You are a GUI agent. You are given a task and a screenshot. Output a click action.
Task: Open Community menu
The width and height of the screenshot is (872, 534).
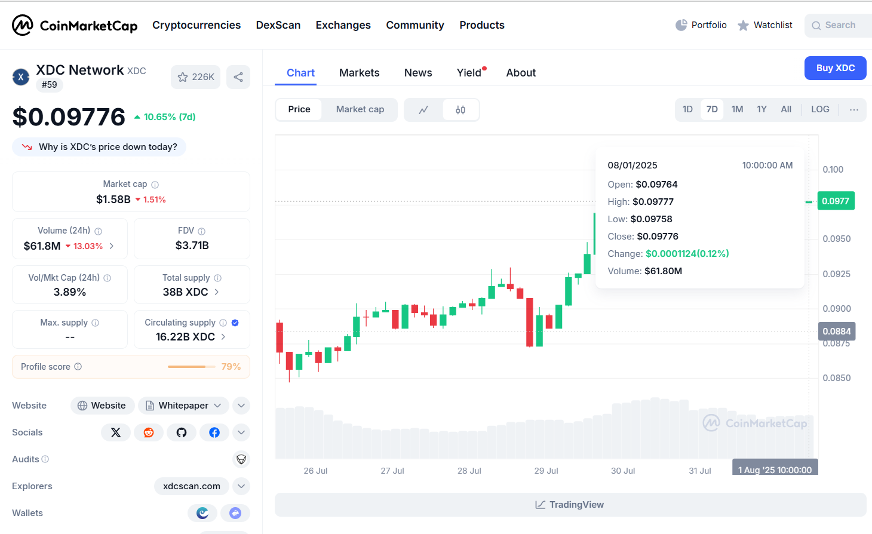[415, 25]
